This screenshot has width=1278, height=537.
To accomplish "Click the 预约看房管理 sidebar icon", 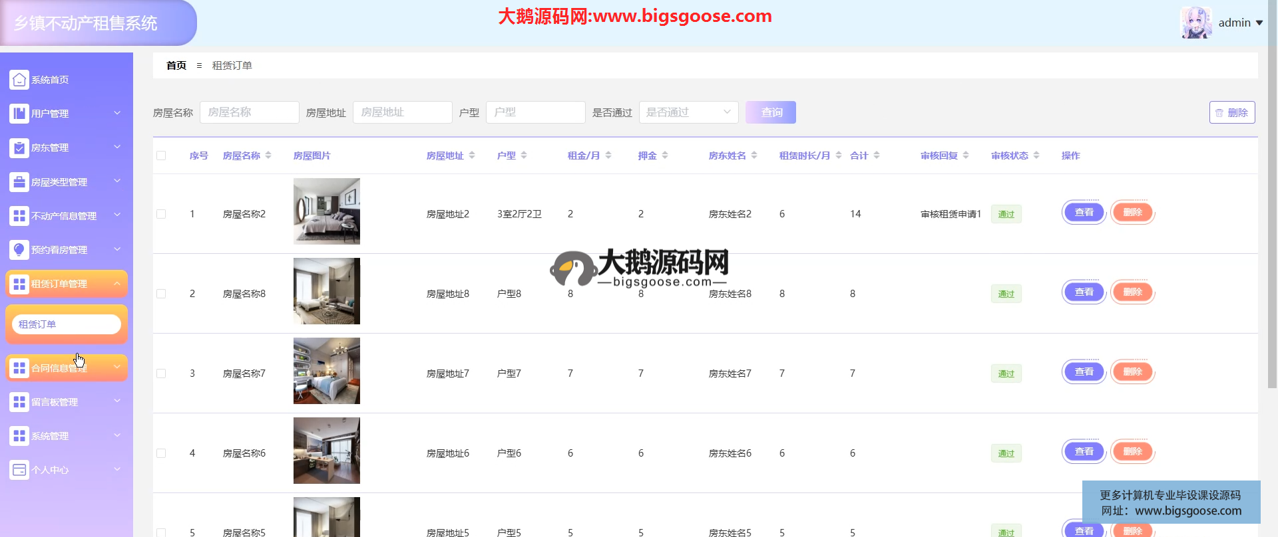I will tap(19, 250).
